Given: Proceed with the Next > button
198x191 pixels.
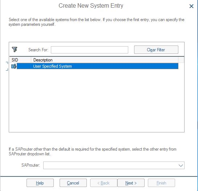Looking at the screenshot, I should (x=131, y=183).
